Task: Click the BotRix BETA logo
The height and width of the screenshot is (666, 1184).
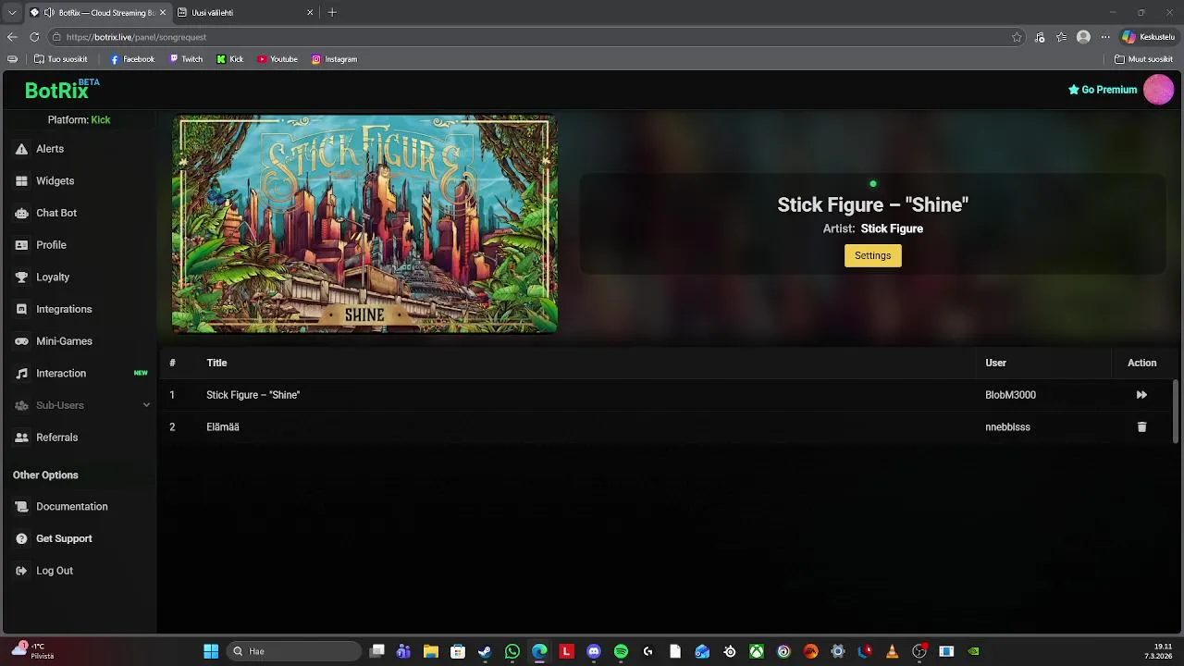Action: coord(61,89)
